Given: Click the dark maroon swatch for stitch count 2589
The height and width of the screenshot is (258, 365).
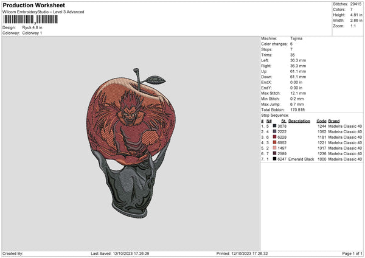Looking at the screenshot, I should (275, 153).
